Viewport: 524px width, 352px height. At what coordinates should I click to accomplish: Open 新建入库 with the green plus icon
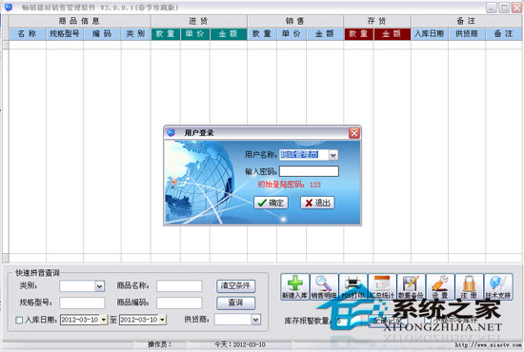pos(295,286)
